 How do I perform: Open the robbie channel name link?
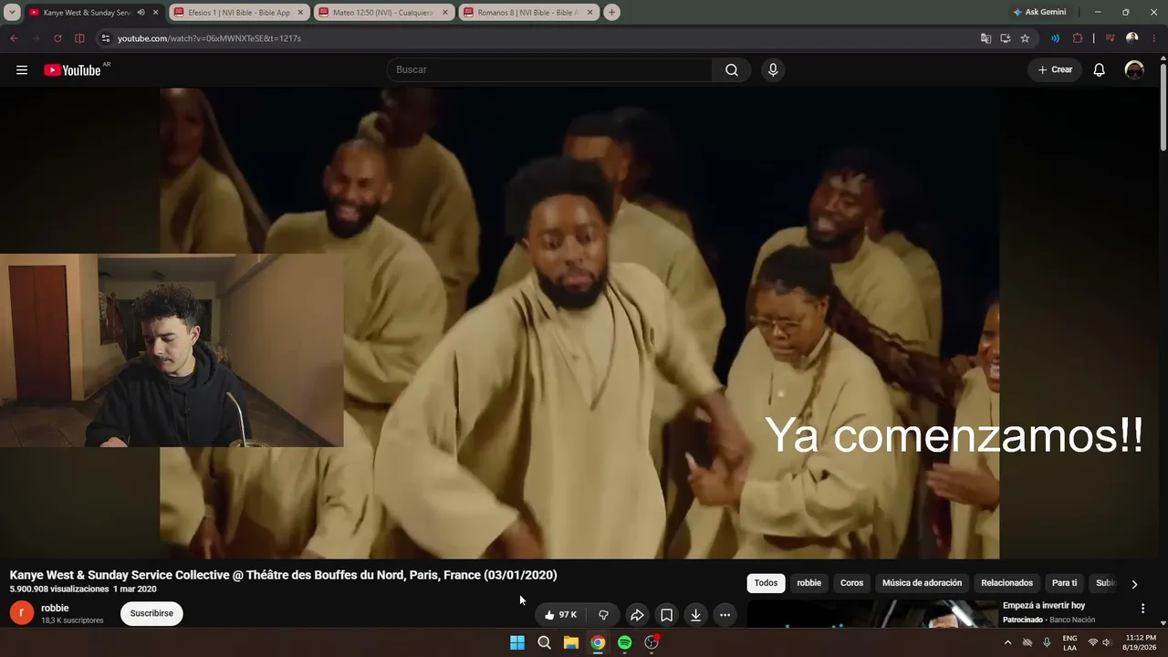55,609
